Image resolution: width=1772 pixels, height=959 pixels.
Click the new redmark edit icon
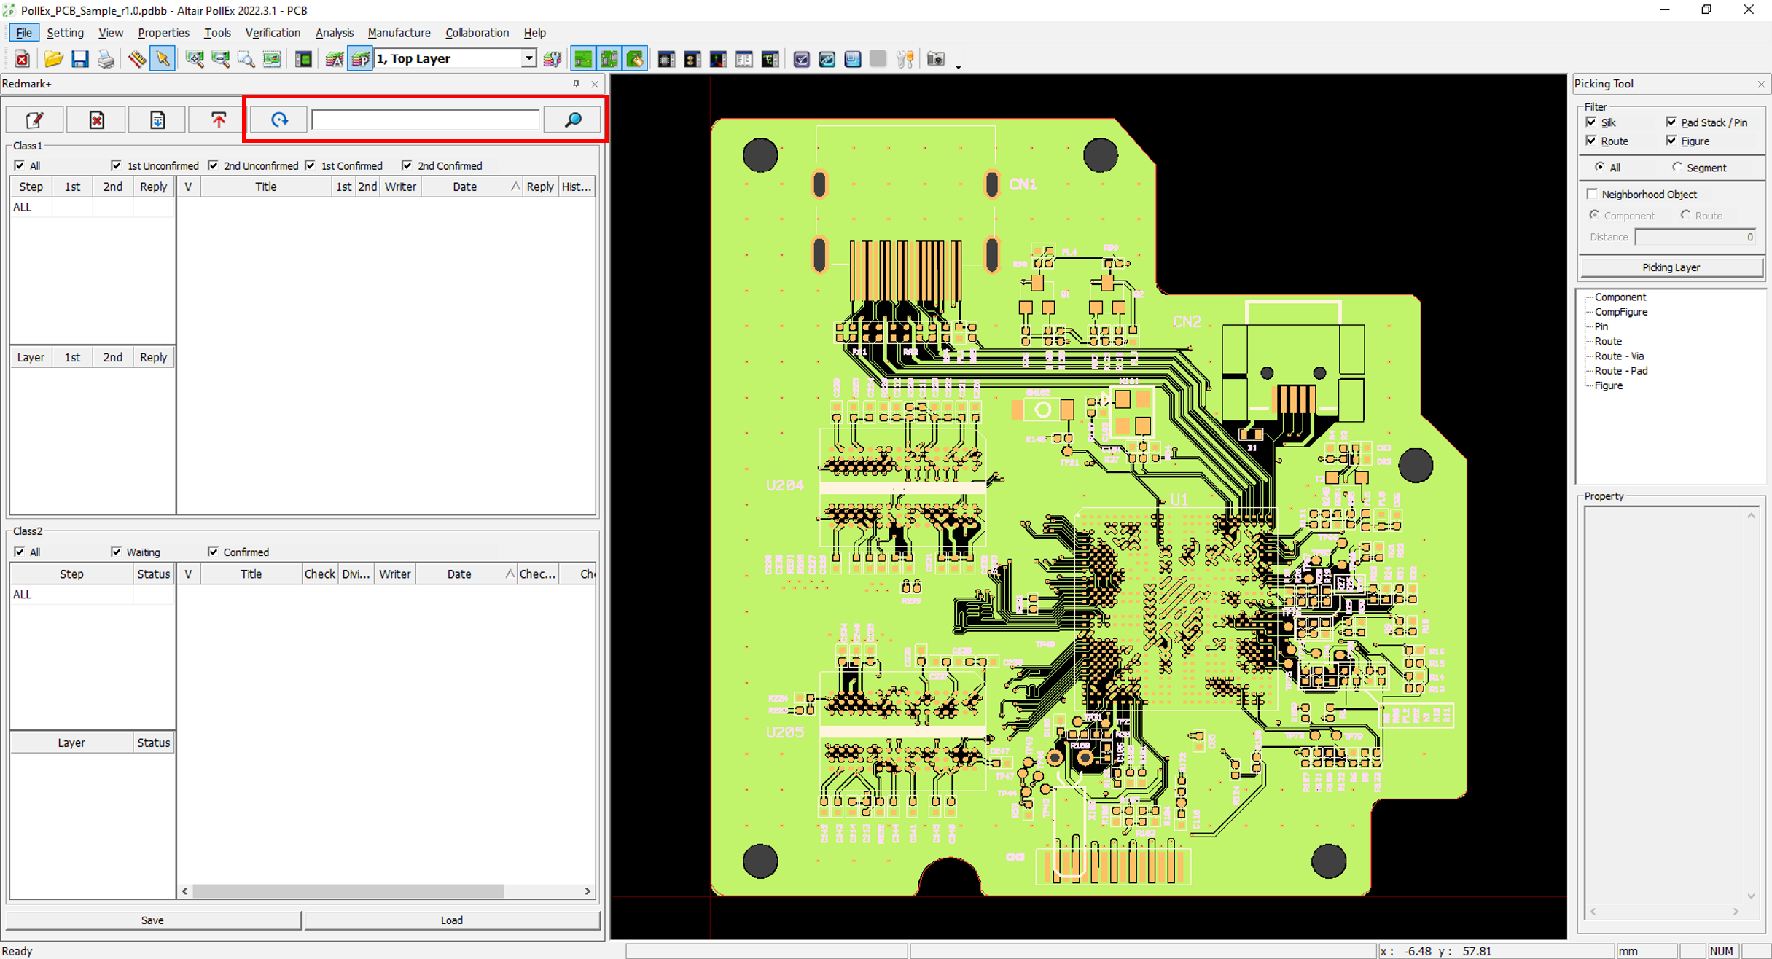(35, 120)
